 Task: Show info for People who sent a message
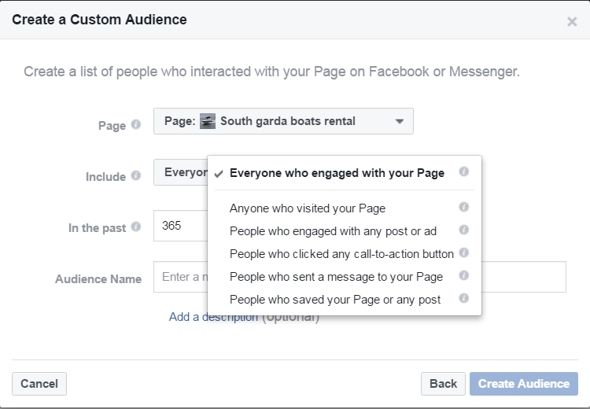(x=463, y=275)
